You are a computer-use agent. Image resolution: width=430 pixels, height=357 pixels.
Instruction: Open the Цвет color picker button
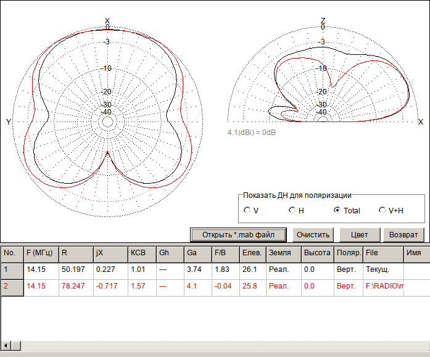click(359, 235)
